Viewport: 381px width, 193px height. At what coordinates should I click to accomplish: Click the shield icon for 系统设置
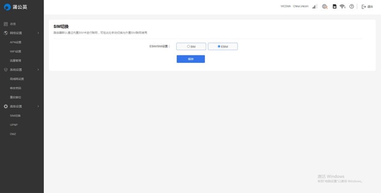coord(6,70)
